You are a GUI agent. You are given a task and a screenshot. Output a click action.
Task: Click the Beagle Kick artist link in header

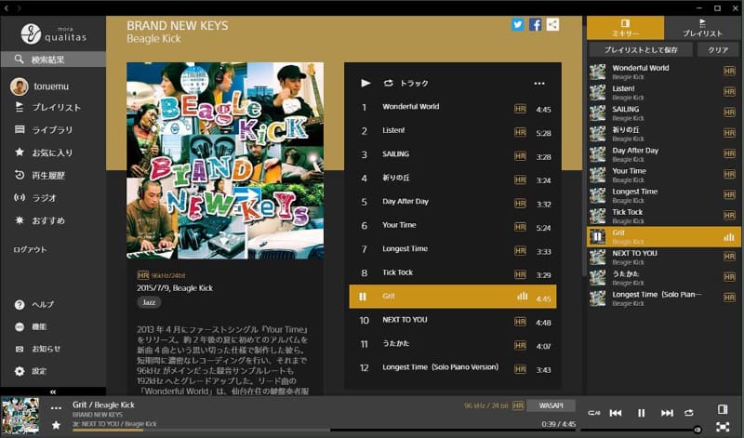[153, 39]
